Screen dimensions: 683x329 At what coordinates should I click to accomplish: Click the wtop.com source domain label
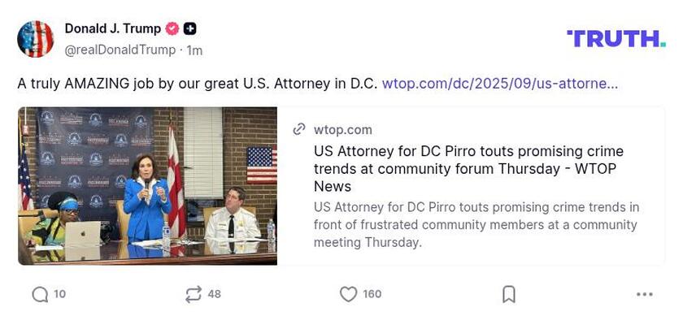pyautogui.click(x=342, y=129)
